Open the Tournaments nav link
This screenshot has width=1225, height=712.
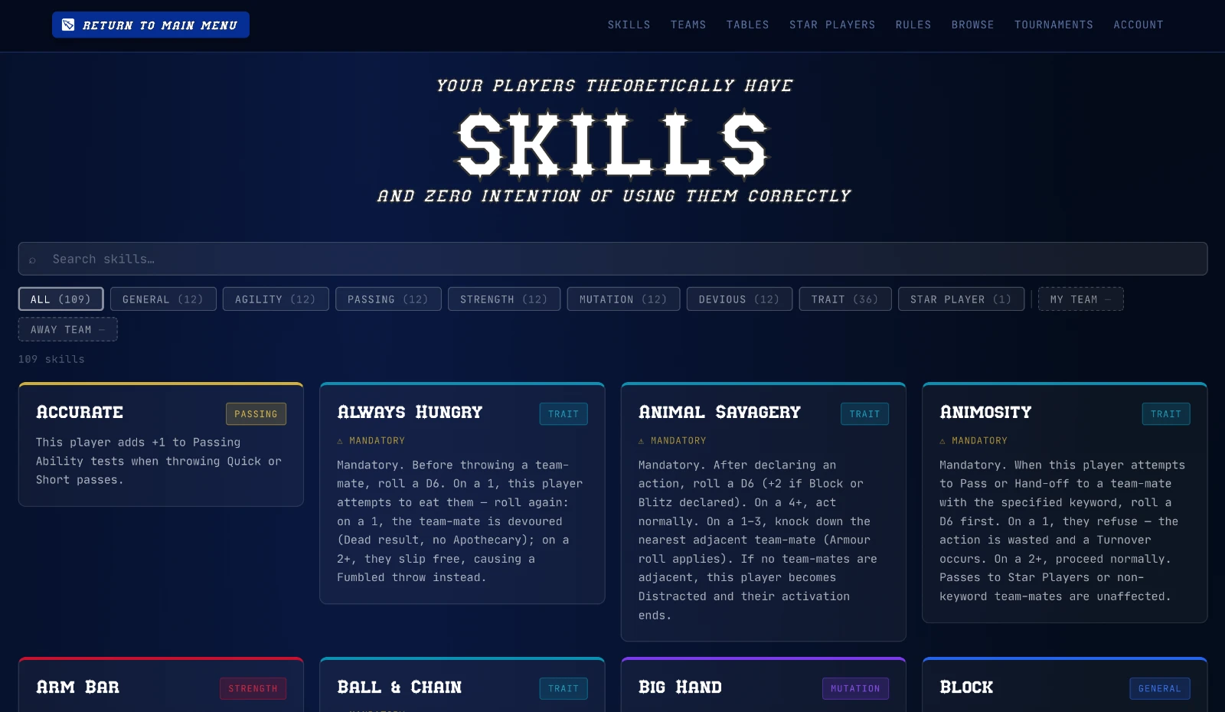click(x=1054, y=24)
